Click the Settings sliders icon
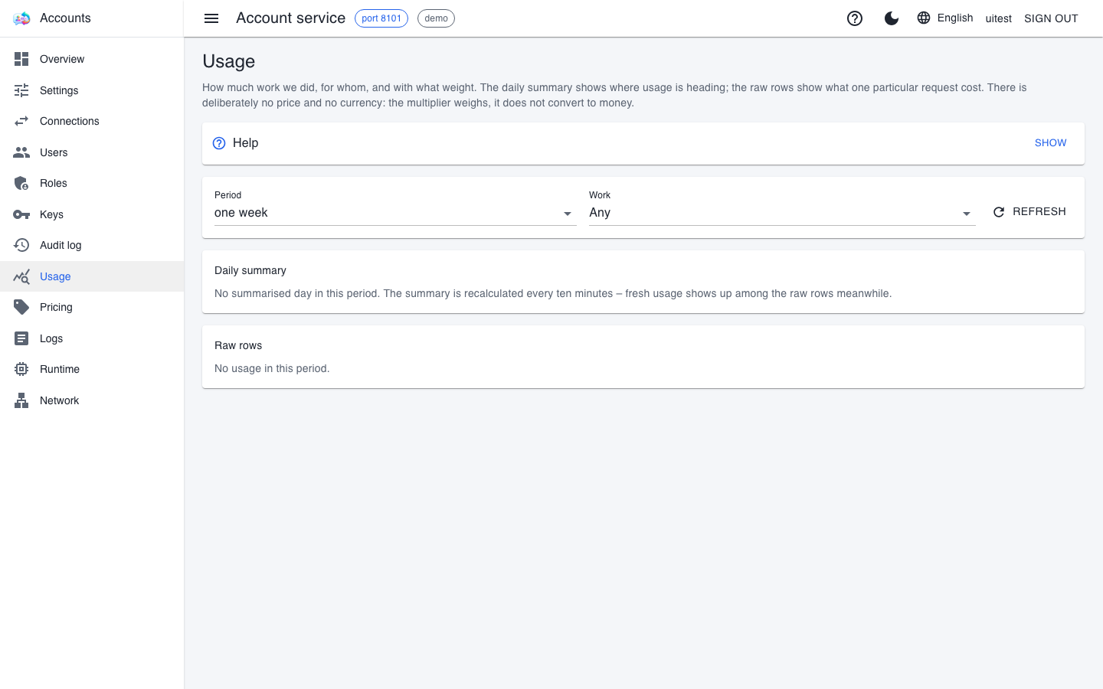Image resolution: width=1103 pixels, height=689 pixels. point(21,90)
